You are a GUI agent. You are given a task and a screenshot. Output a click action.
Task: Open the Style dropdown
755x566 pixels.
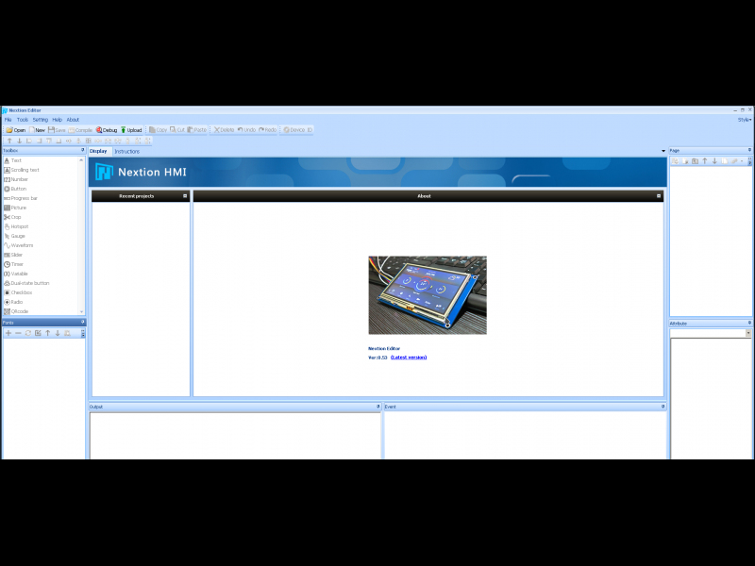pos(745,120)
